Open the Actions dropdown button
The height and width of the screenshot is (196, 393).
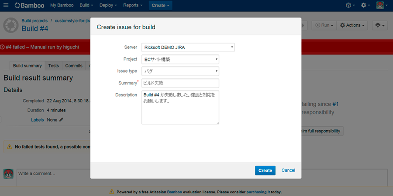[x=352, y=25]
